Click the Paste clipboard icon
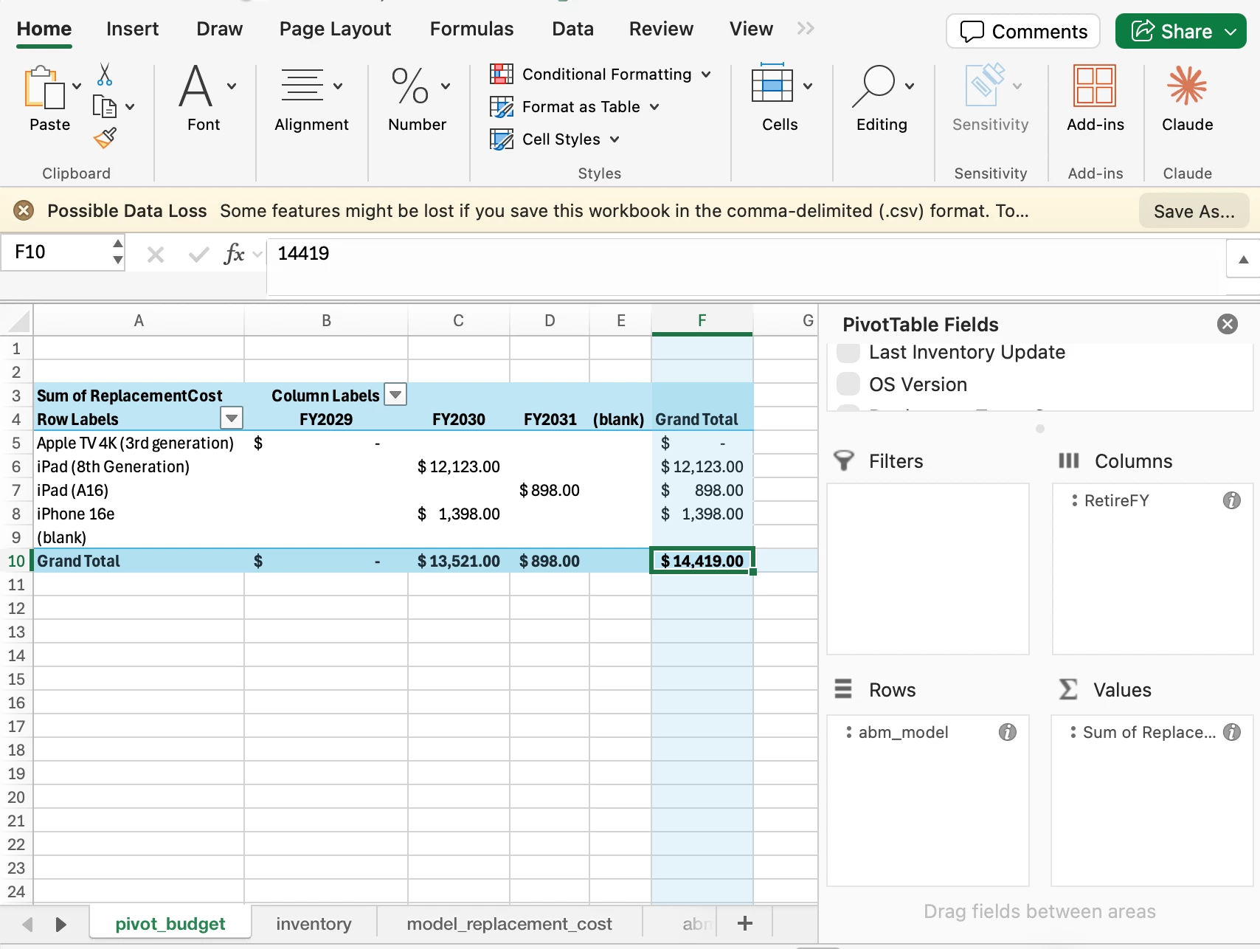 (x=44, y=88)
